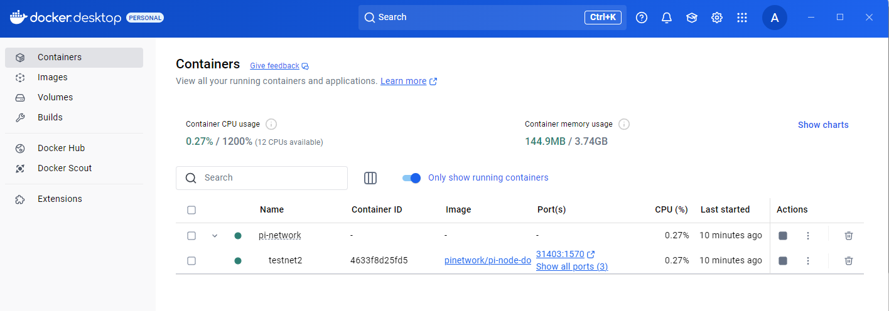Open the column chooser icon
Screen dimensions: 889x311
coord(370,178)
